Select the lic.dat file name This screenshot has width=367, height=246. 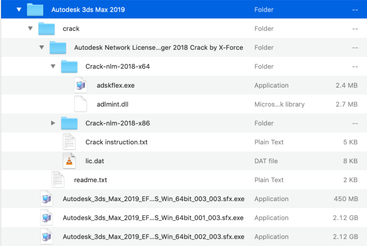click(x=95, y=161)
